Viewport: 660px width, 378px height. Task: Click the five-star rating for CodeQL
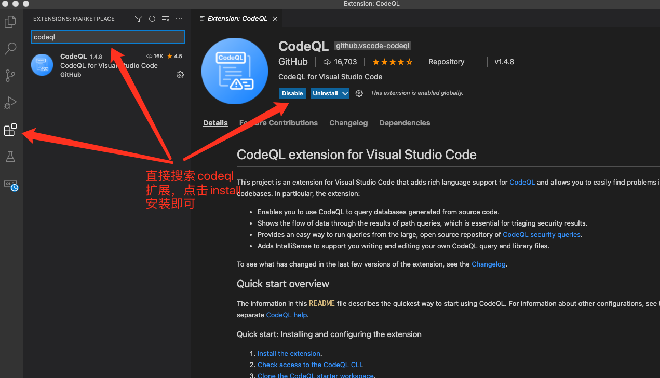pos(393,62)
